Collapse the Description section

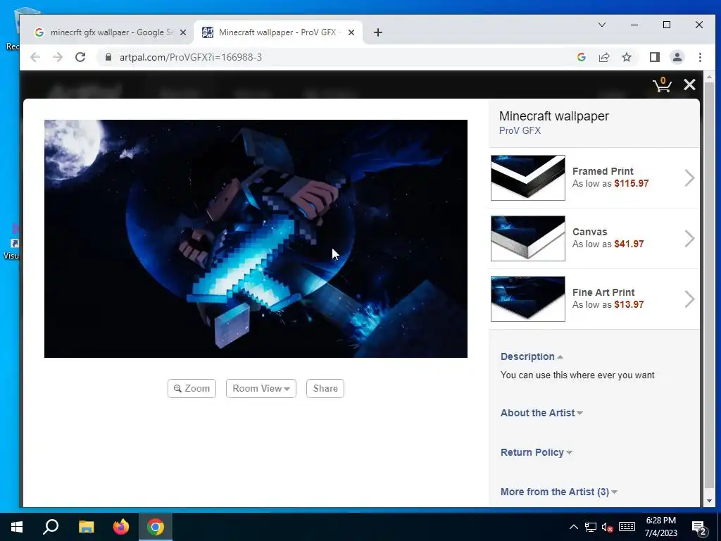(x=532, y=356)
